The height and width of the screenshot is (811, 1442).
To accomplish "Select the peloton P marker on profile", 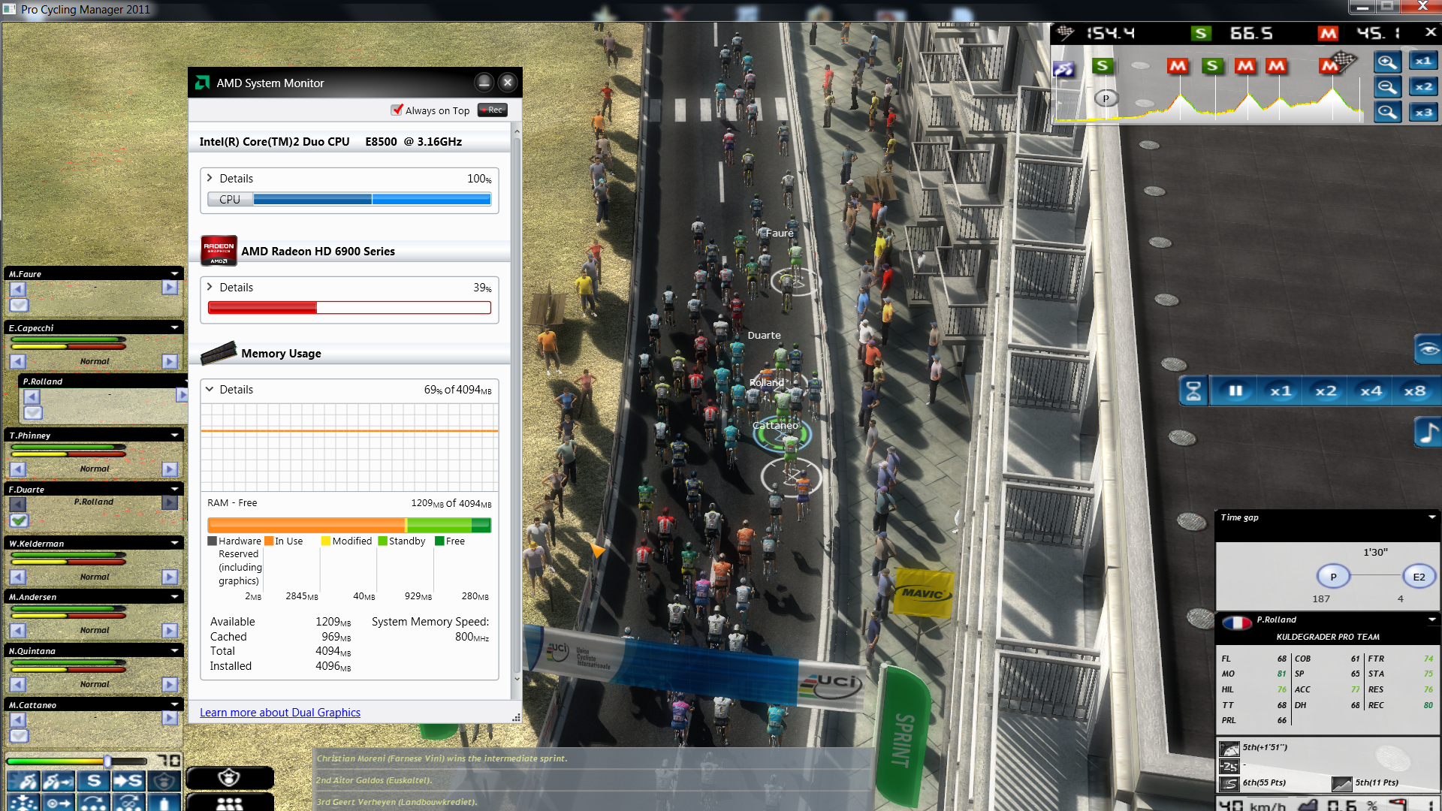I will 1106,98.
